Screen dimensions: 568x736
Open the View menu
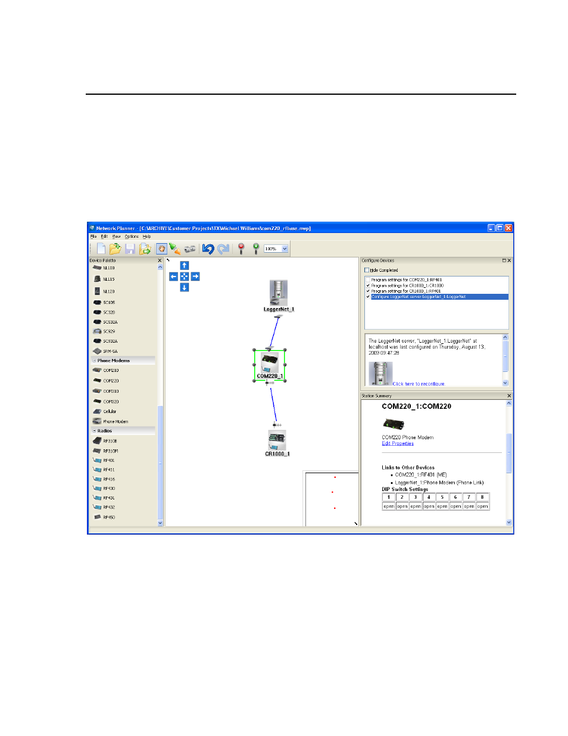click(117, 237)
